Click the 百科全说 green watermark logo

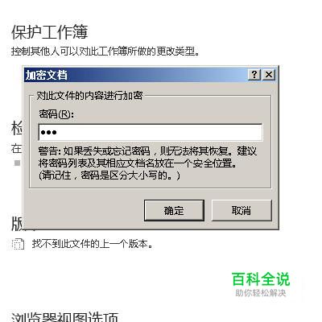pyautogui.click(x=261, y=279)
